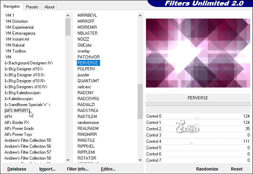Choose the POLPERV filter
Image resolution: width=253 pixels, height=174 pixels.
tap(86, 69)
